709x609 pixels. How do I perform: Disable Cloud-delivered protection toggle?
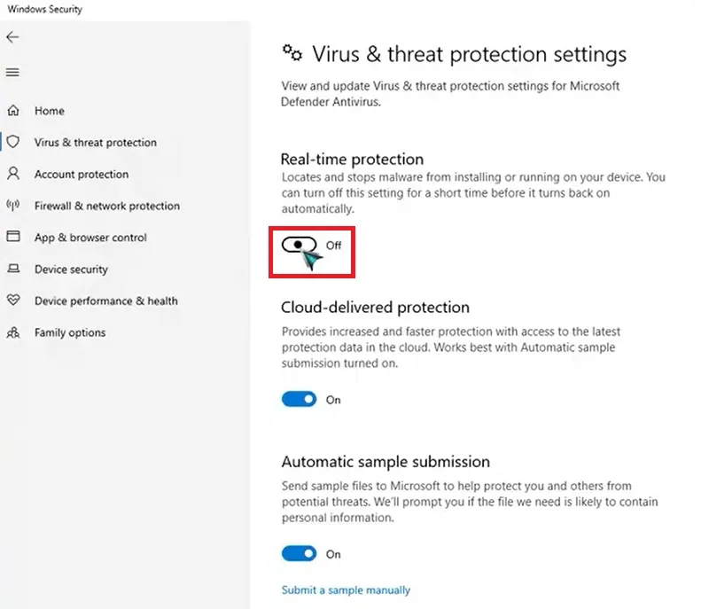coord(299,399)
